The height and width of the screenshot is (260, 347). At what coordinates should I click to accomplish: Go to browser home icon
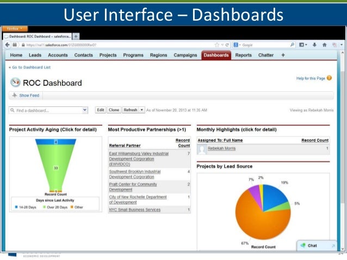click(324, 45)
